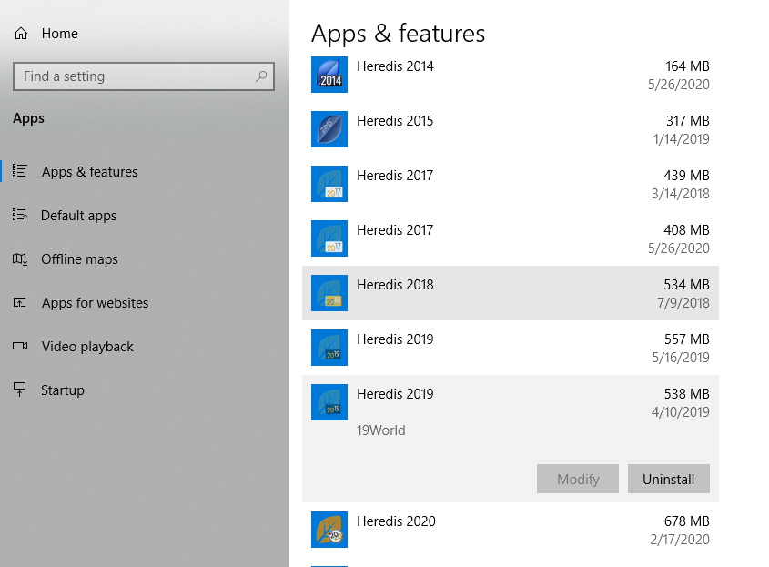Select Heredis 2017 408 MB entry

511,238
